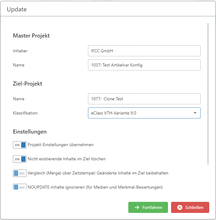This screenshot has width=216, height=220.
Task: Click the arrow icon on the Fortfahren button
Action: tap(137, 207)
